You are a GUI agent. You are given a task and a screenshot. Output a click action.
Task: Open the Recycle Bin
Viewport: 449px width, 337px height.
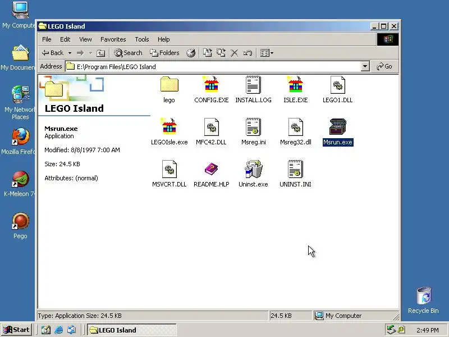pos(423,300)
